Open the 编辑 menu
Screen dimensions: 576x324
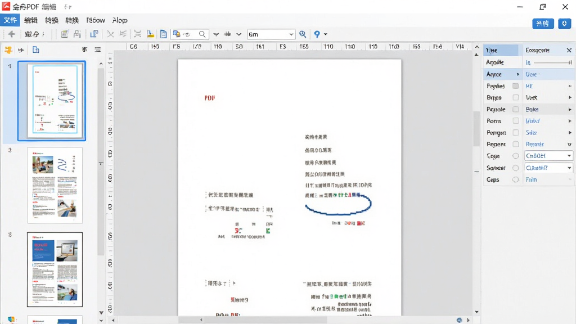click(x=31, y=20)
